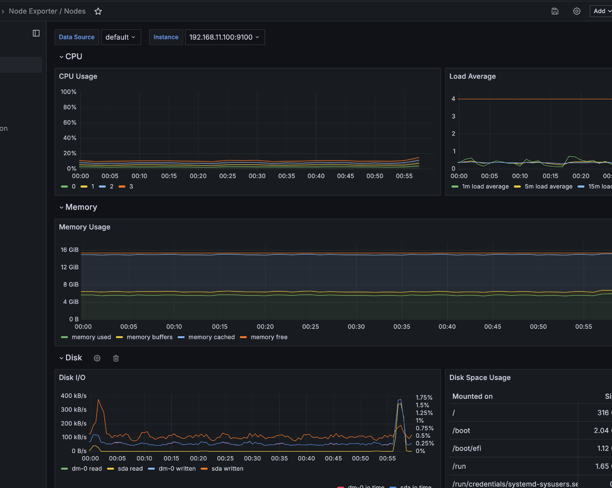Select the /boot/efi mount cell

click(x=514, y=449)
